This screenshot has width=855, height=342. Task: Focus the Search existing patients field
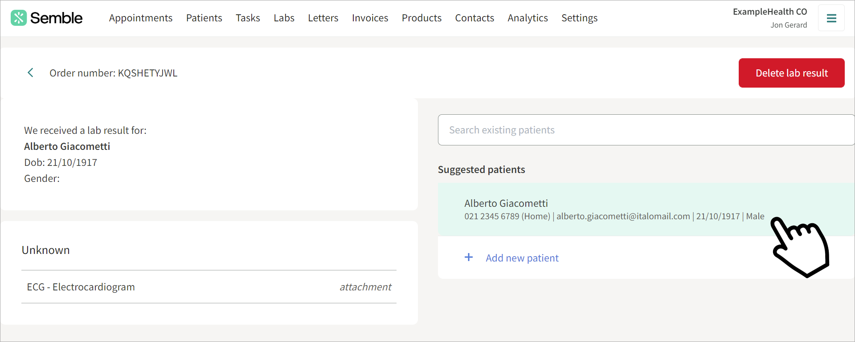[x=646, y=130]
